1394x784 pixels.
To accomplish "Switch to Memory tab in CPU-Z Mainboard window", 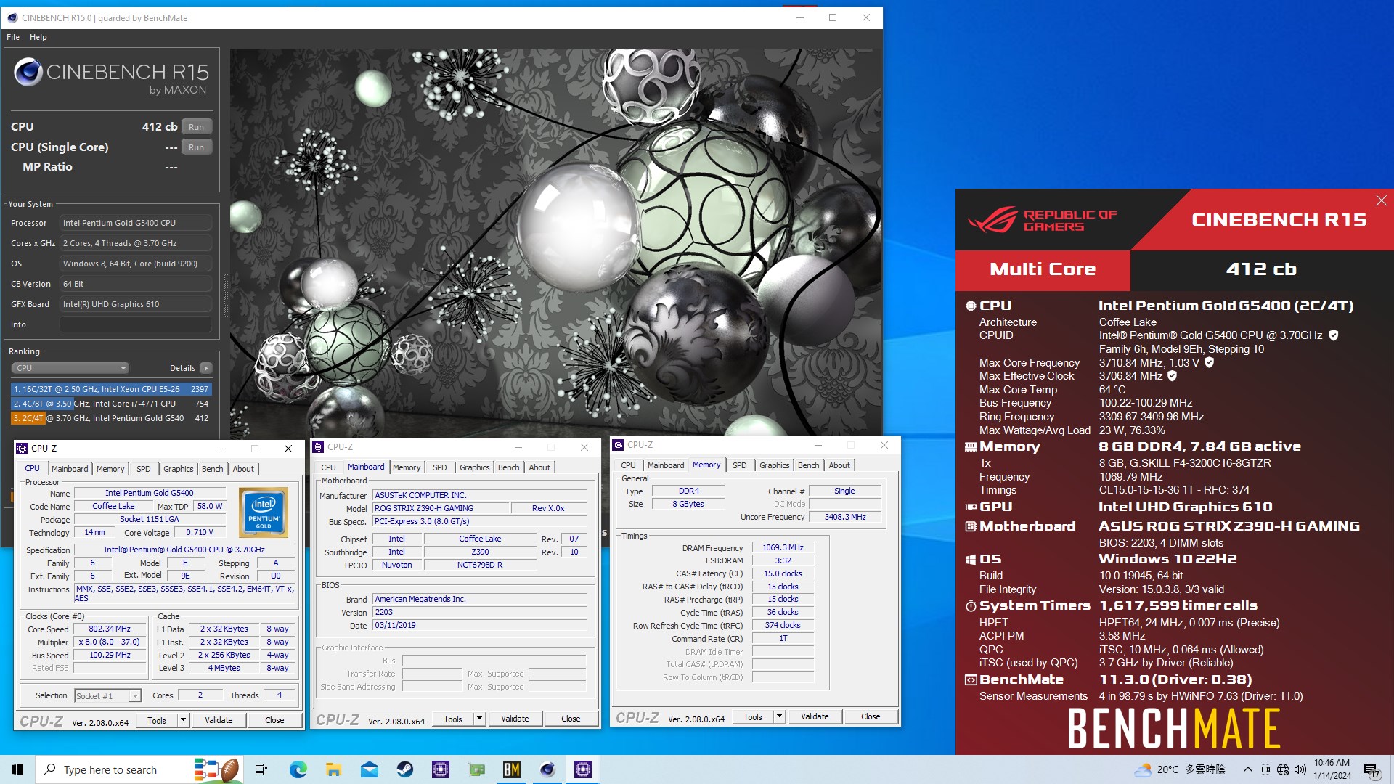I will pyautogui.click(x=407, y=467).
